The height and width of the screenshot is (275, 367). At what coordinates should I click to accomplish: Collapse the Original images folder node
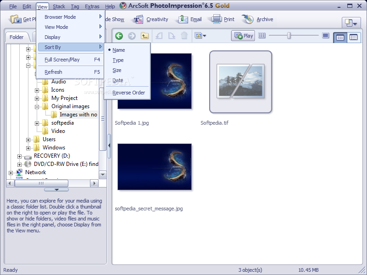(x=37, y=107)
